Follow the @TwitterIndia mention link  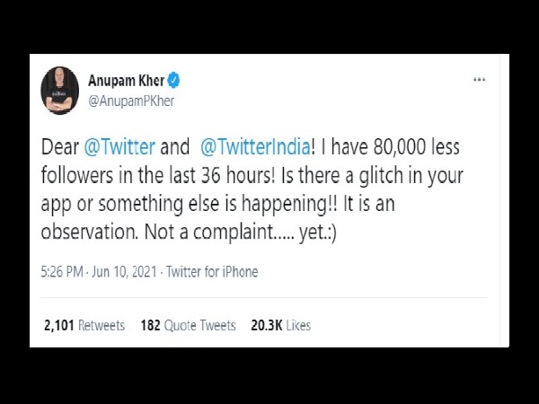255,146
